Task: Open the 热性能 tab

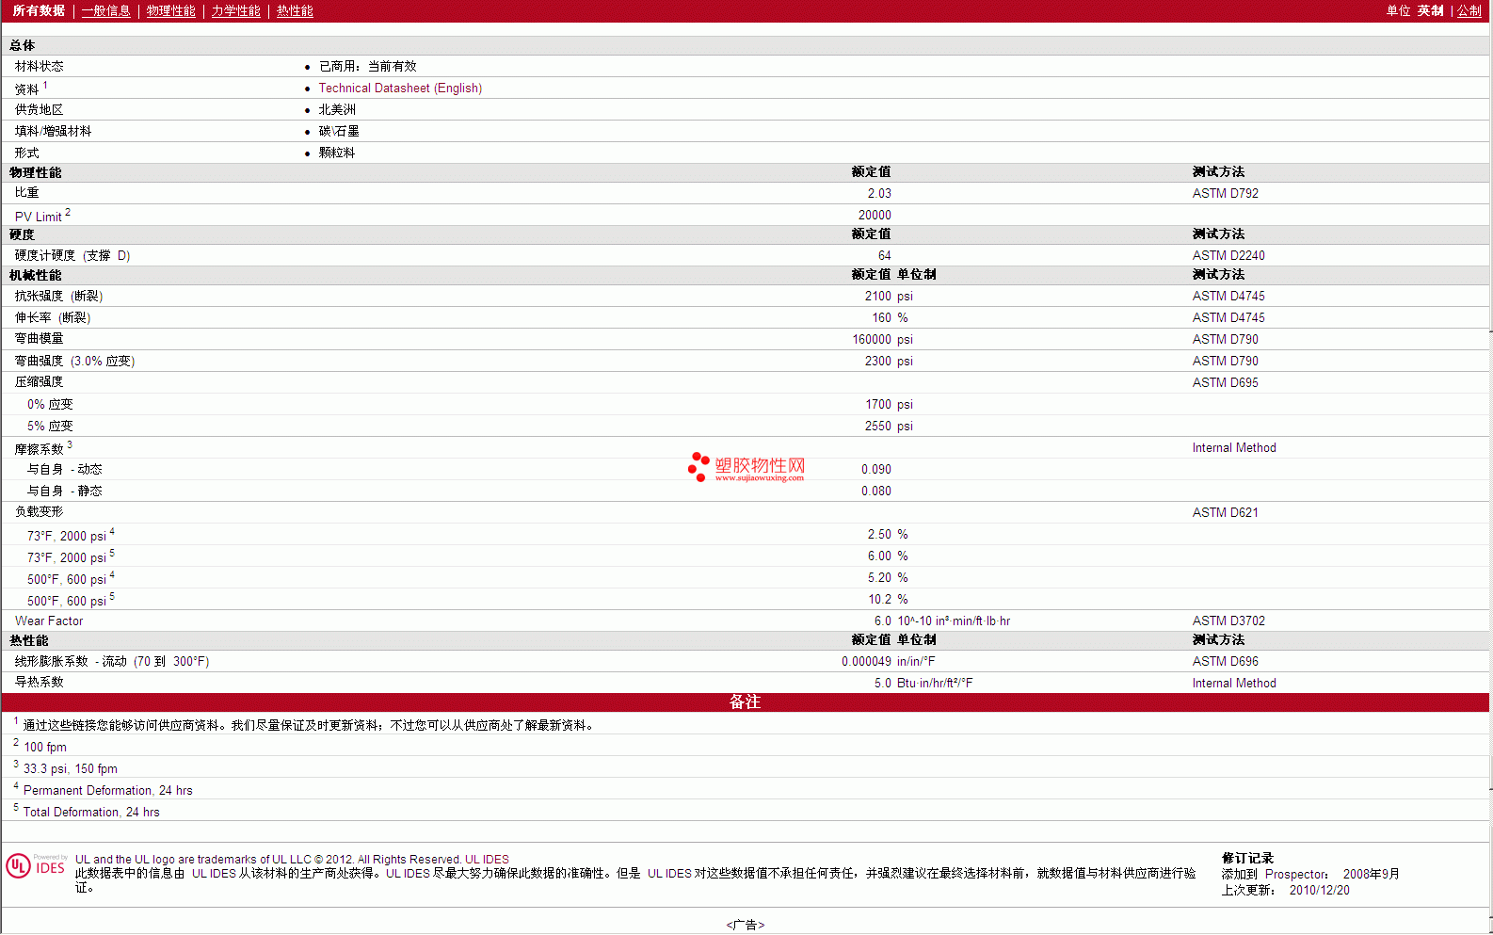Action: pyautogui.click(x=295, y=11)
